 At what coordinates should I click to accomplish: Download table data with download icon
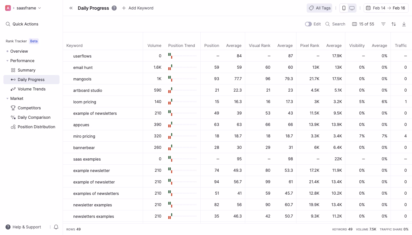pos(404,24)
